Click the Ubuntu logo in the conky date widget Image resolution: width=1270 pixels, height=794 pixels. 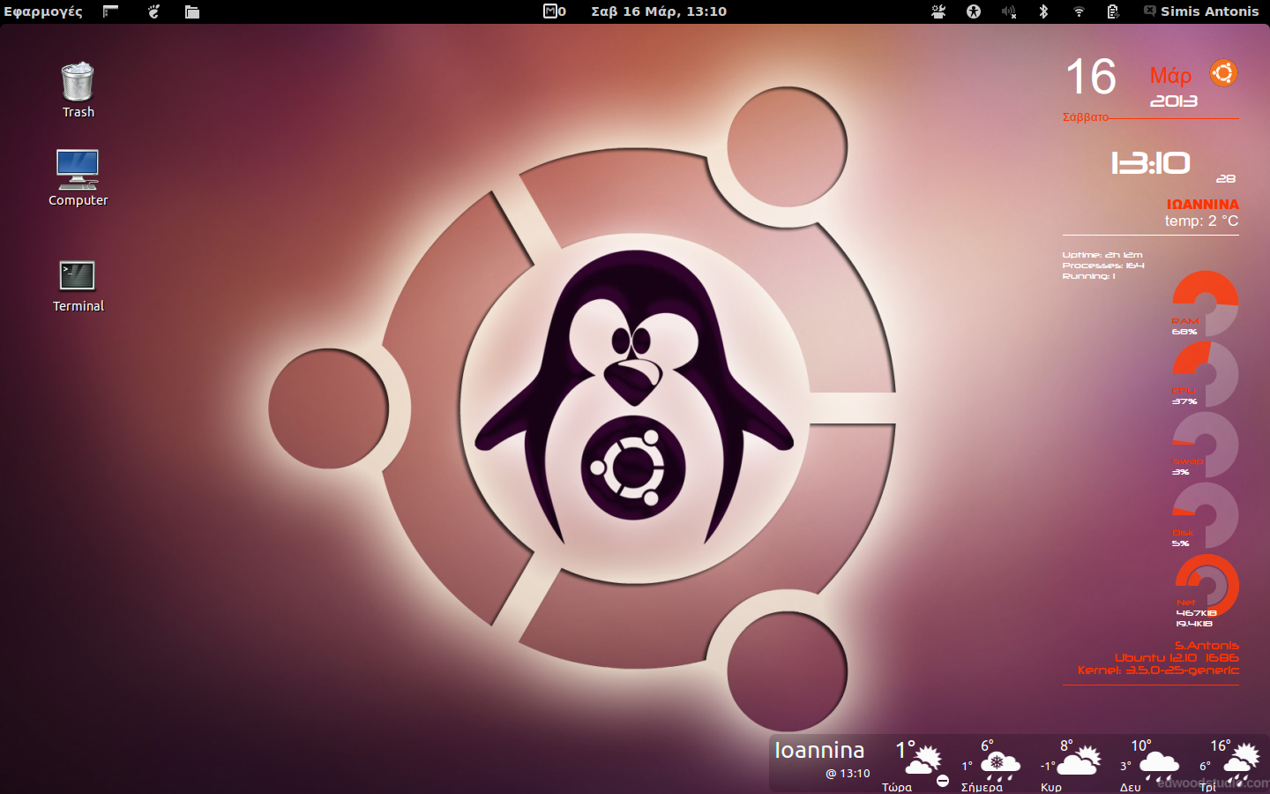click(1223, 73)
